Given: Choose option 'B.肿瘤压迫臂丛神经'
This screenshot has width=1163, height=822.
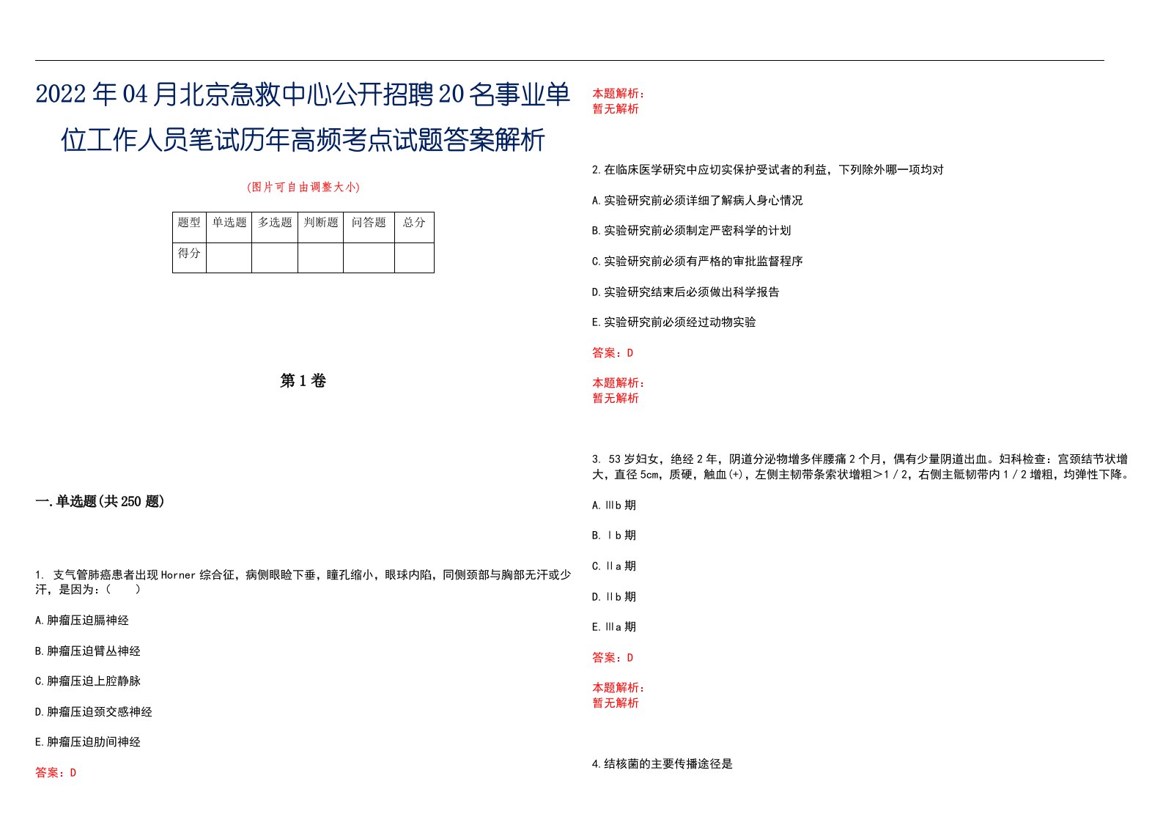Looking at the screenshot, I should [x=88, y=651].
